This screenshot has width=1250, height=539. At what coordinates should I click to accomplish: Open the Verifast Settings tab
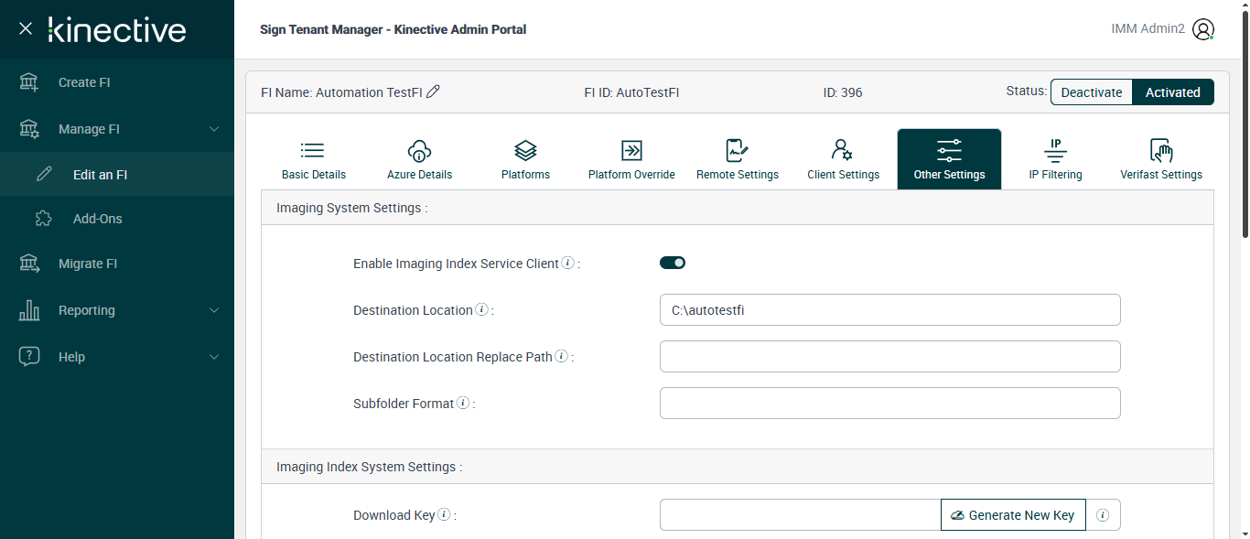point(1160,159)
